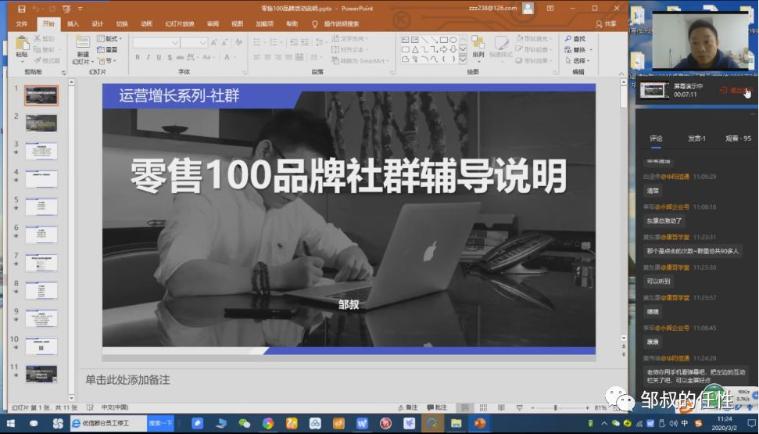Open the font name dropdown box

(156, 43)
